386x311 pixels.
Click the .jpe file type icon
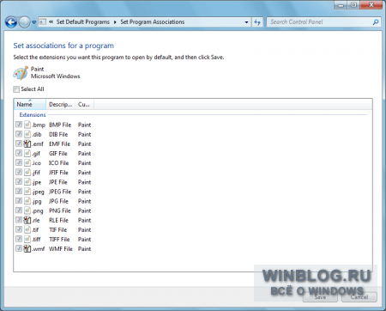click(x=27, y=182)
